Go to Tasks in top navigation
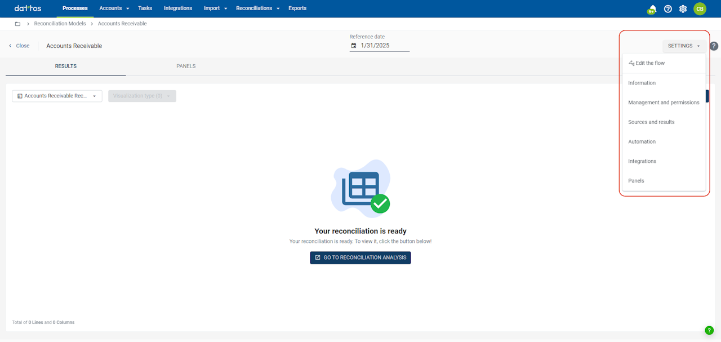The width and height of the screenshot is (721, 342). tap(145, 8)
